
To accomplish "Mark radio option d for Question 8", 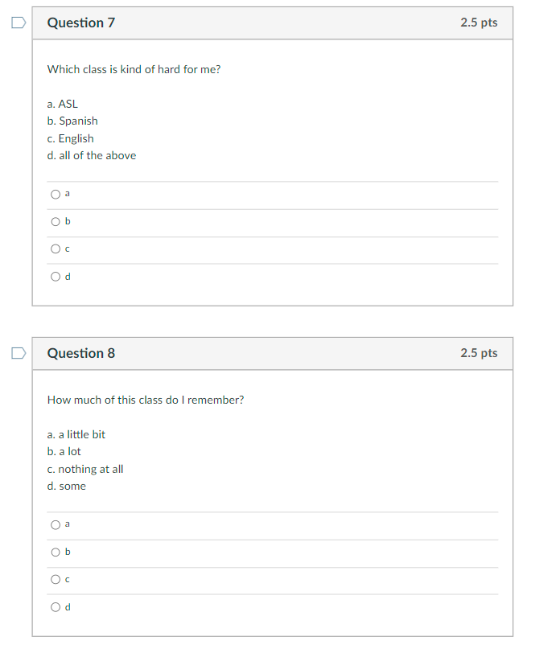I will click(x=56, y=607).
